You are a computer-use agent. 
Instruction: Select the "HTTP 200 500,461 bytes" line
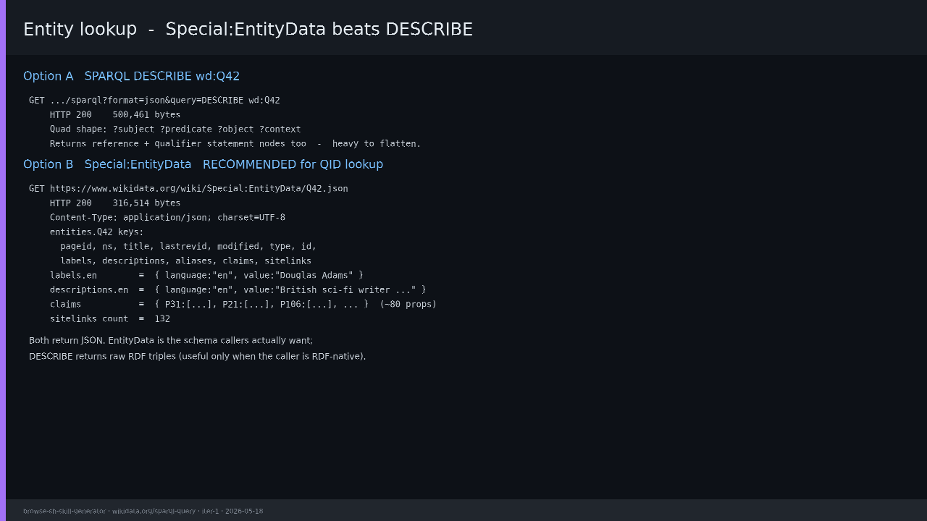point(115,115)
